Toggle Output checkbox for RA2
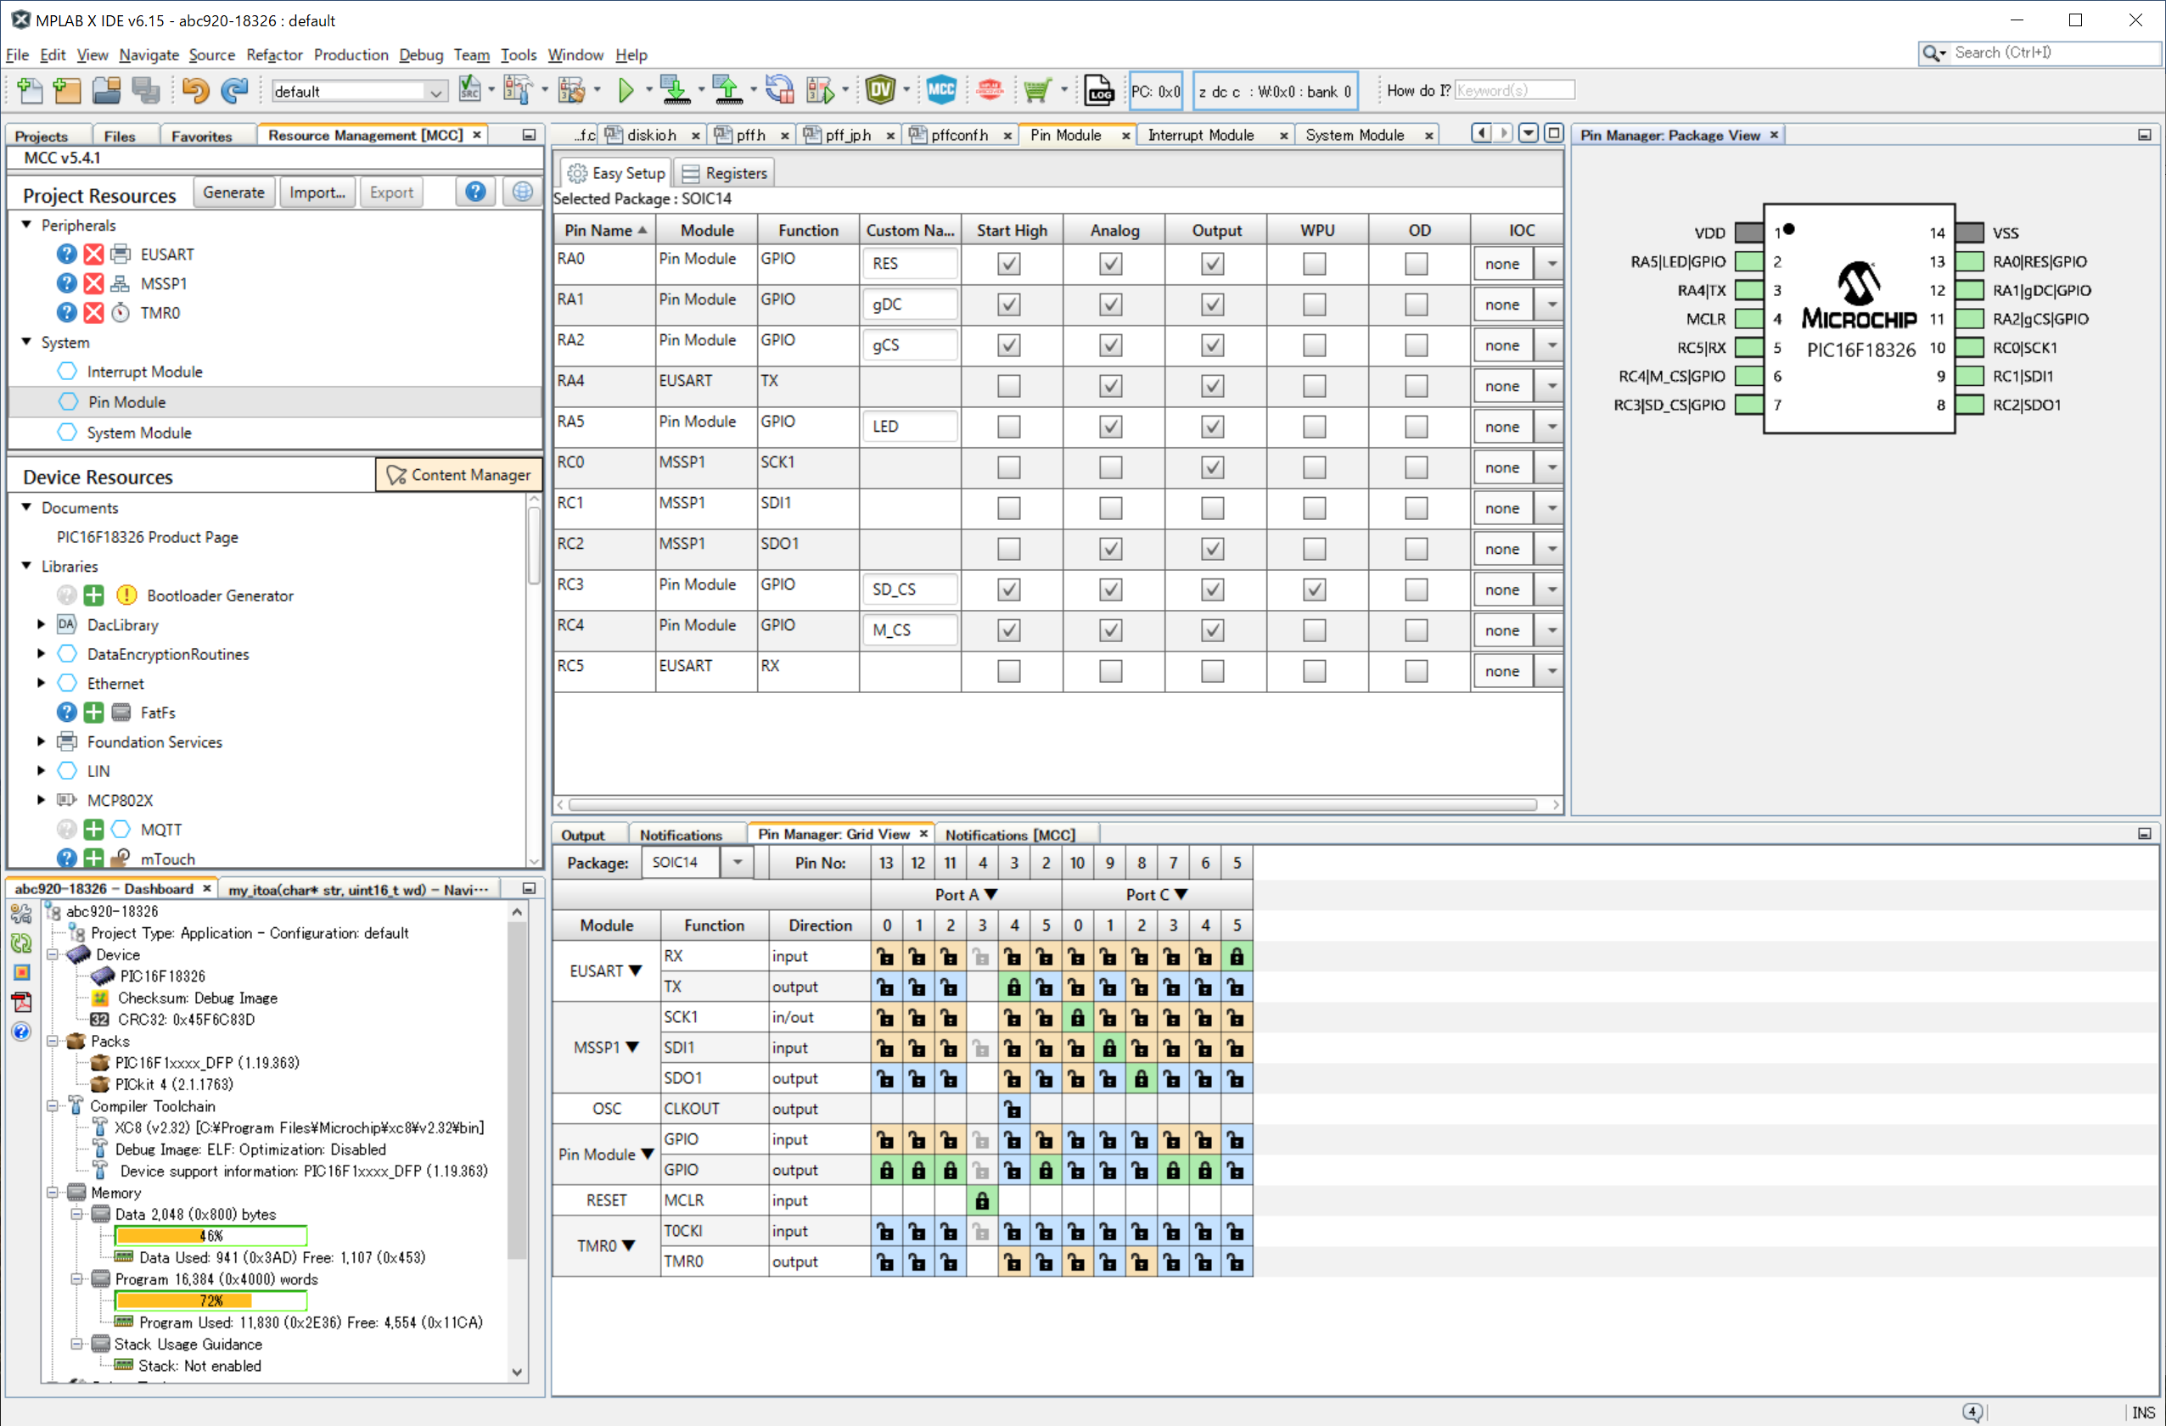 click(1212, 345)
